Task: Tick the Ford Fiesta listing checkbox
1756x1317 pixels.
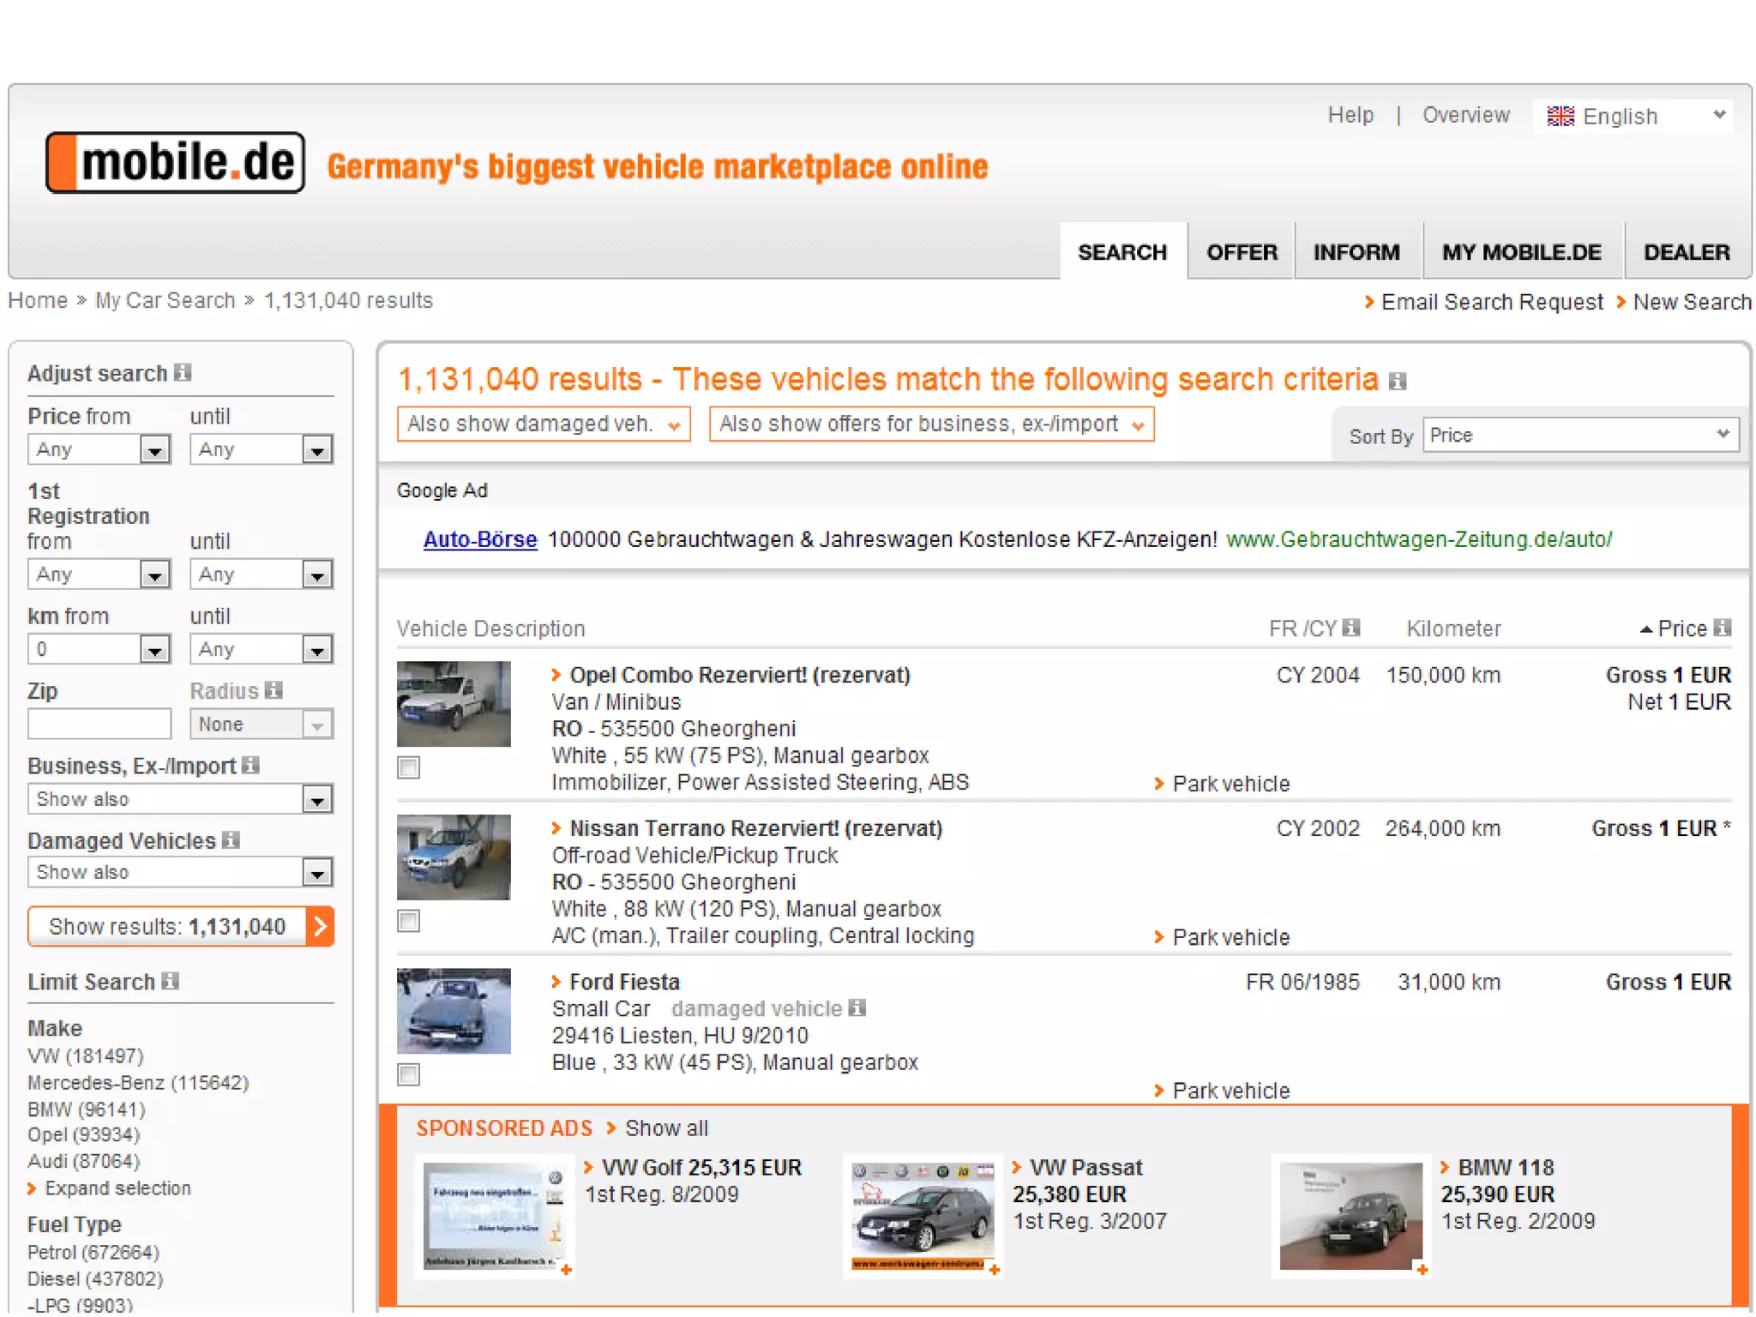Action: 409,1074
